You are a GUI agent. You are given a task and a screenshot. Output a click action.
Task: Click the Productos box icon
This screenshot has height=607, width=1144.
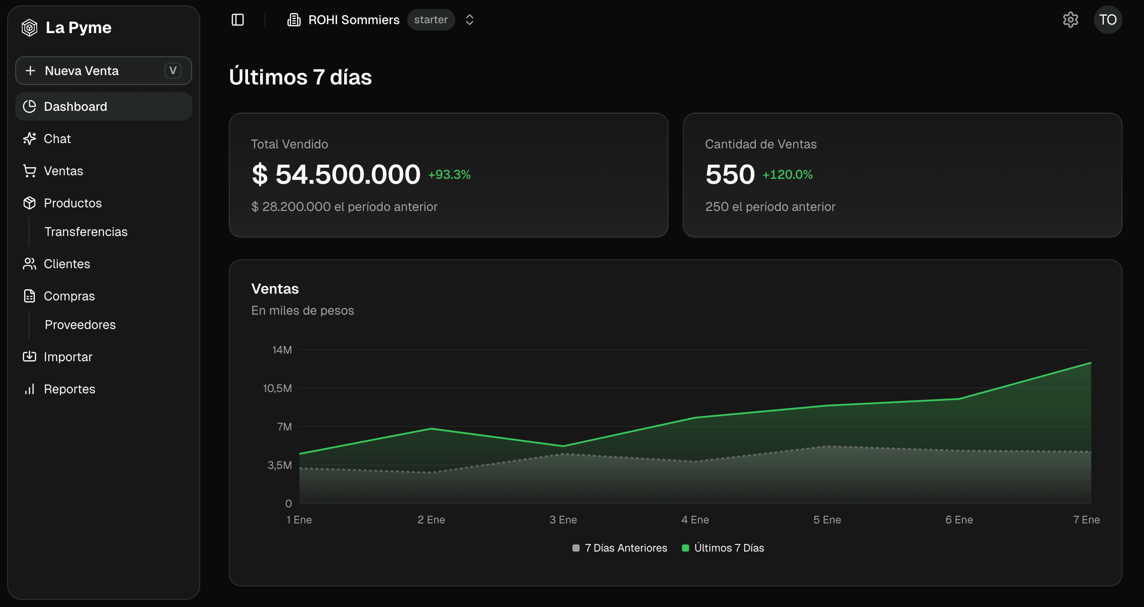(x=29, y=203)
